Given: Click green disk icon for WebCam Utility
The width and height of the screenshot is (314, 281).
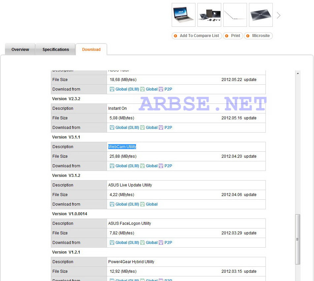Looking at the screenshot, I should (142, 166).
